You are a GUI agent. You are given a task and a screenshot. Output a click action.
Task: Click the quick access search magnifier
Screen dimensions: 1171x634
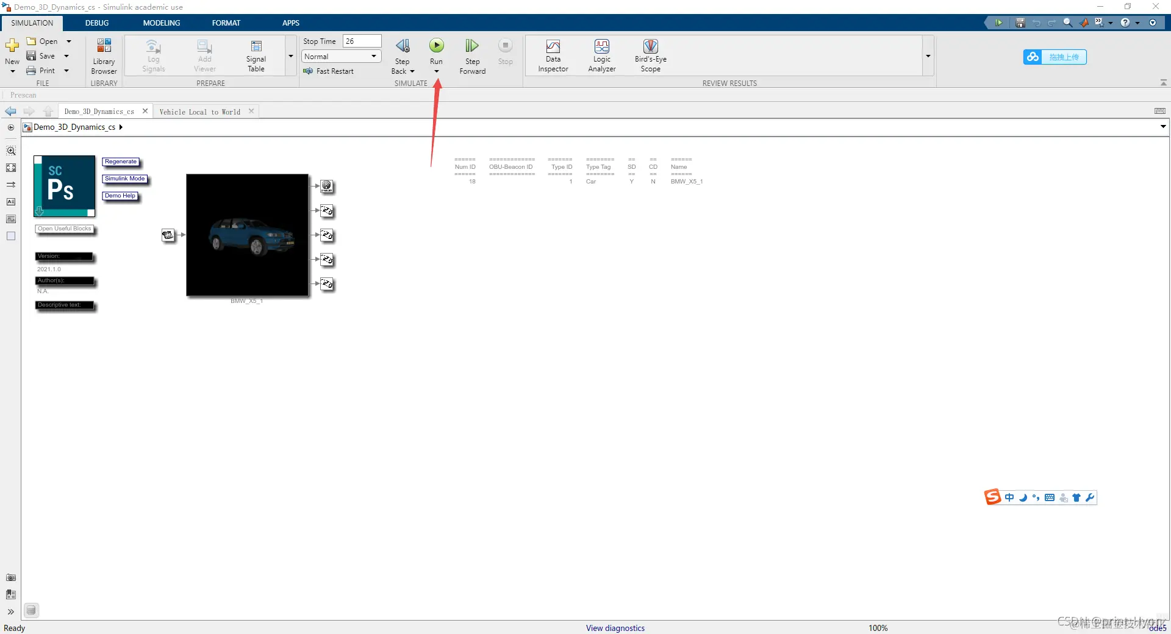(x=1067, y=23)
